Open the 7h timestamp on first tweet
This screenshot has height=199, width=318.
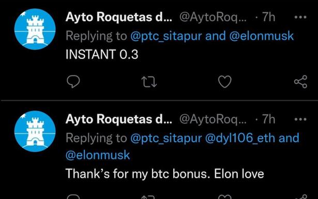pos(269,17)
